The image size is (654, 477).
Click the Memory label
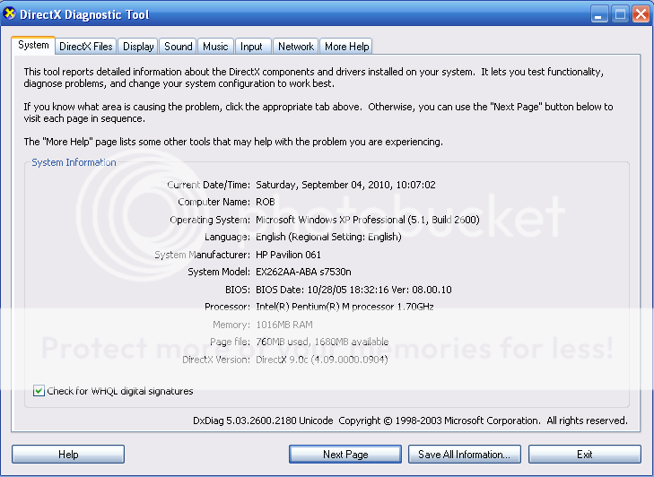tap(231, 325)
